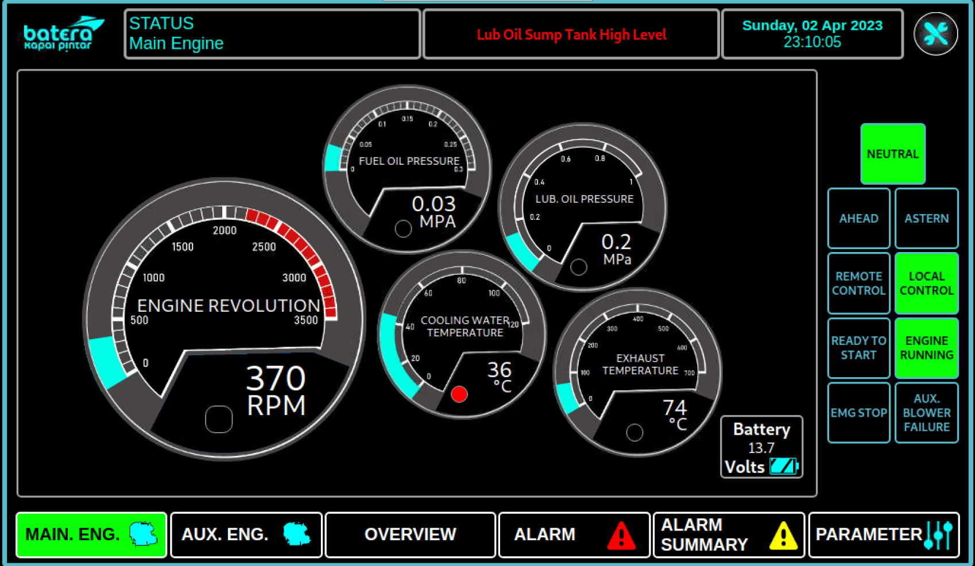Click the lub oil pressure indicator lamp
The height and width of the screenshot is (566, 975).
click(578, 267)
